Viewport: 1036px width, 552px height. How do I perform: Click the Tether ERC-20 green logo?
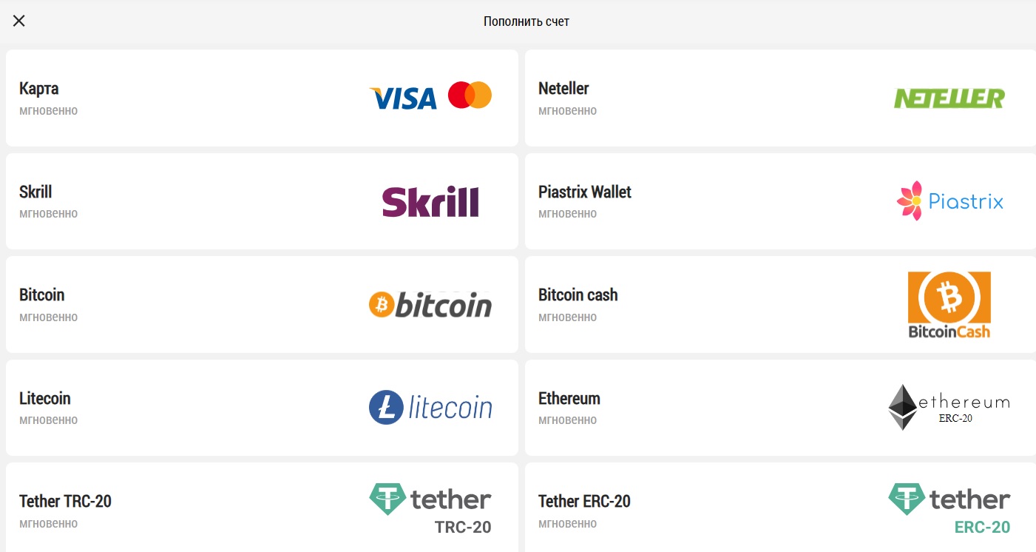click(949, 508)
